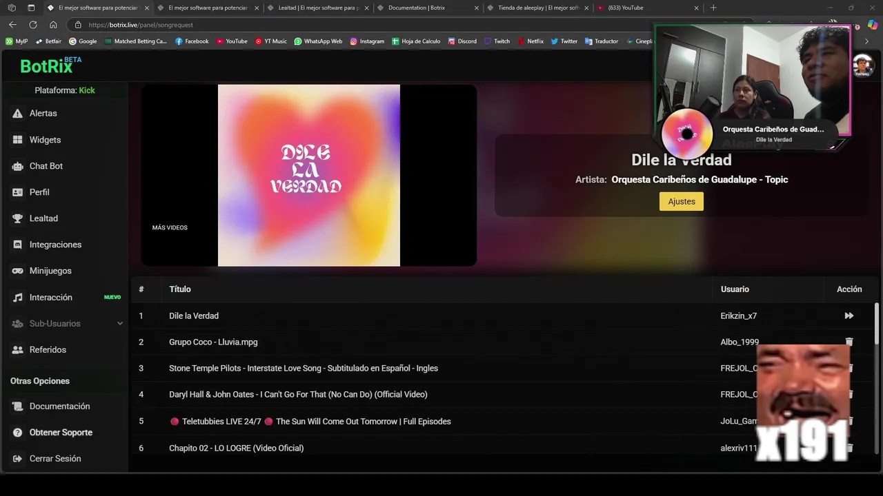Image resolution: width=883 pixels, height=496 pixels.
Task: Click the browser back arrow
Action: pos(12,25)
